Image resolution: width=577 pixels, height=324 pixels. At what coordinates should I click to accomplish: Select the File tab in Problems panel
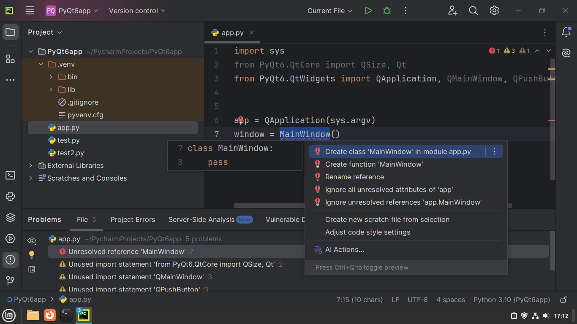[x=87, y=219]
